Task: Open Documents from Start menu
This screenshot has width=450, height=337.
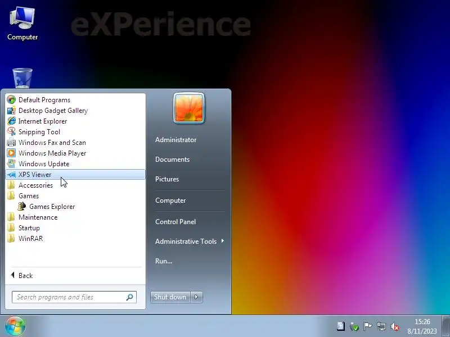Action: pos(172,160)
